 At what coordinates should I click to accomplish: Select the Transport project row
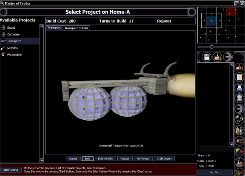click(x=20, y=41)
